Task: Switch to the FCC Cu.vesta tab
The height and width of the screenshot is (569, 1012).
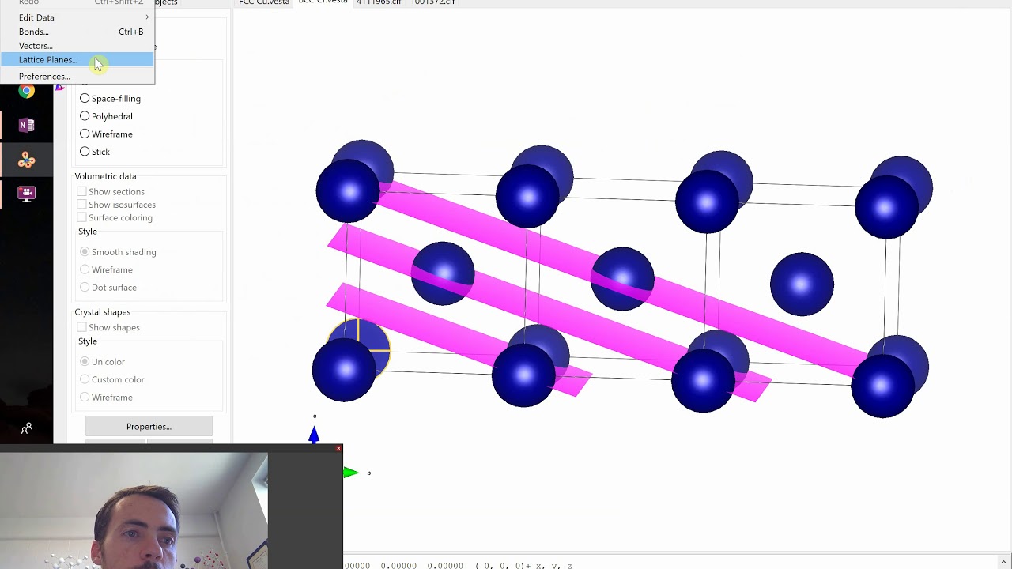Action: coord(264,3)
